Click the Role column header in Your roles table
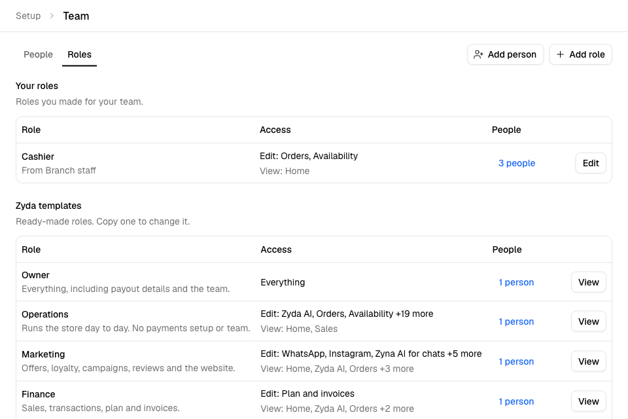This screenshot has height=419, width=628. pos(31,130)
